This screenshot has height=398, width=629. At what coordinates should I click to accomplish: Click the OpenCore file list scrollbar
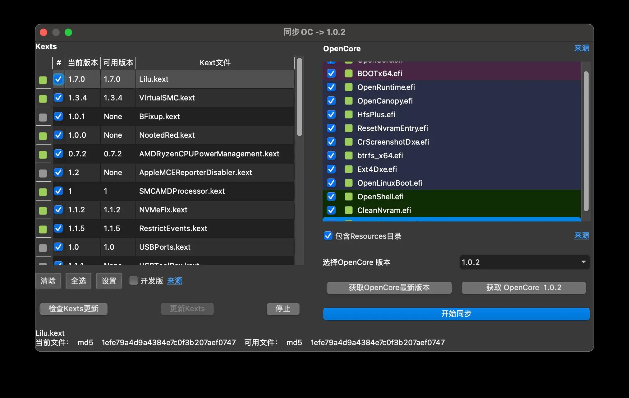coord(586,141)
